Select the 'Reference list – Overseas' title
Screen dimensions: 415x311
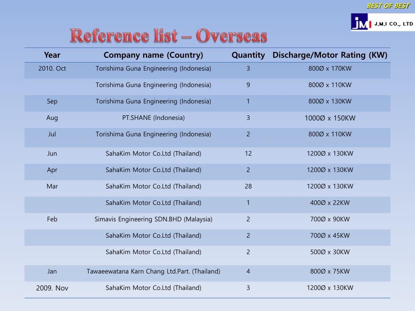click(169, 36)
